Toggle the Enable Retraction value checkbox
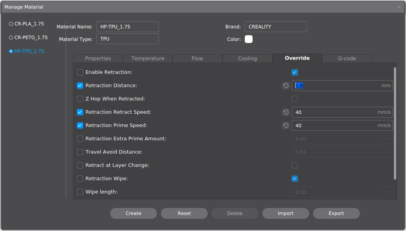Screen dimensions: 406x231 (x=295, y=72)
